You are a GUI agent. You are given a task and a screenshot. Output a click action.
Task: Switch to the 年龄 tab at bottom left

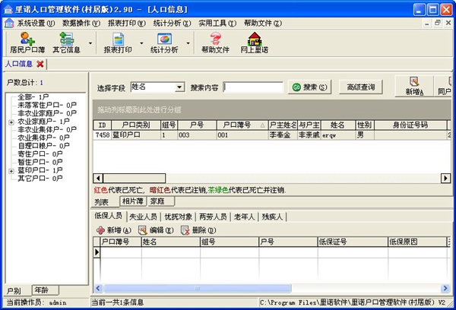tap(46, 290)
